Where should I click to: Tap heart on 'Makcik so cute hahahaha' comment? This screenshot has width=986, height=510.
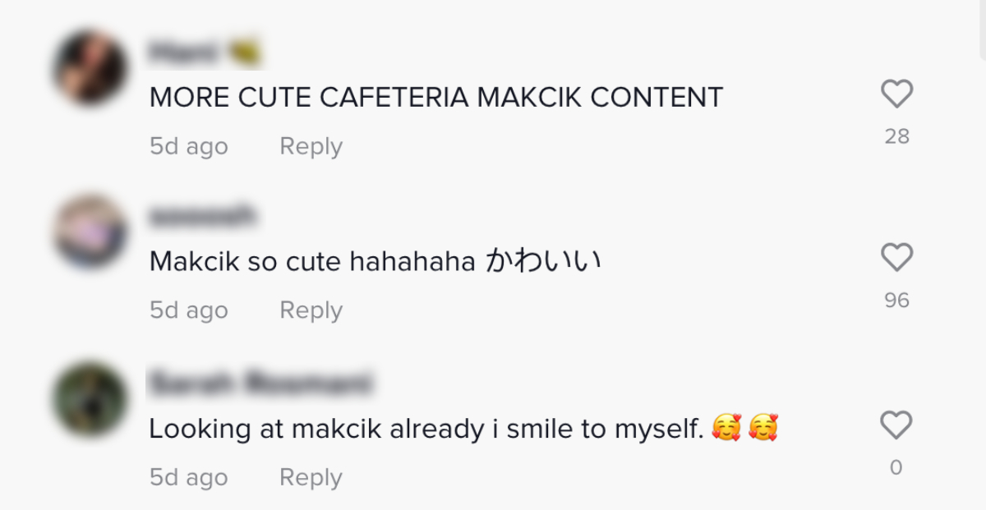896,258
